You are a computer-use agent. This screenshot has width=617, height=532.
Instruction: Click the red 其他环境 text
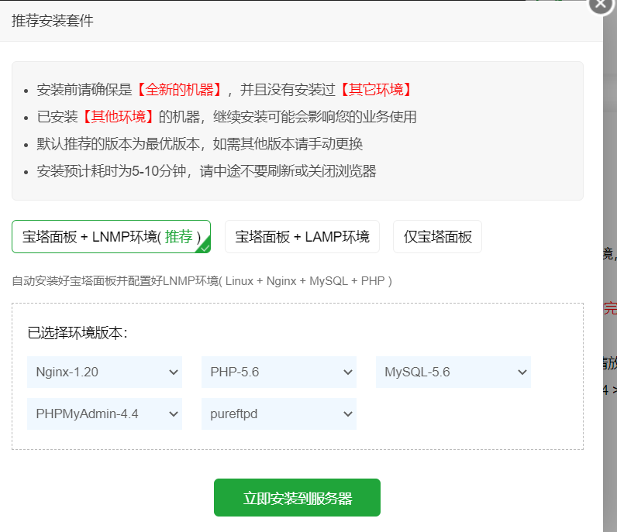119,117
